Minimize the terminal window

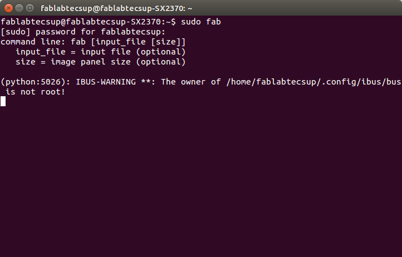click(19, 8)
